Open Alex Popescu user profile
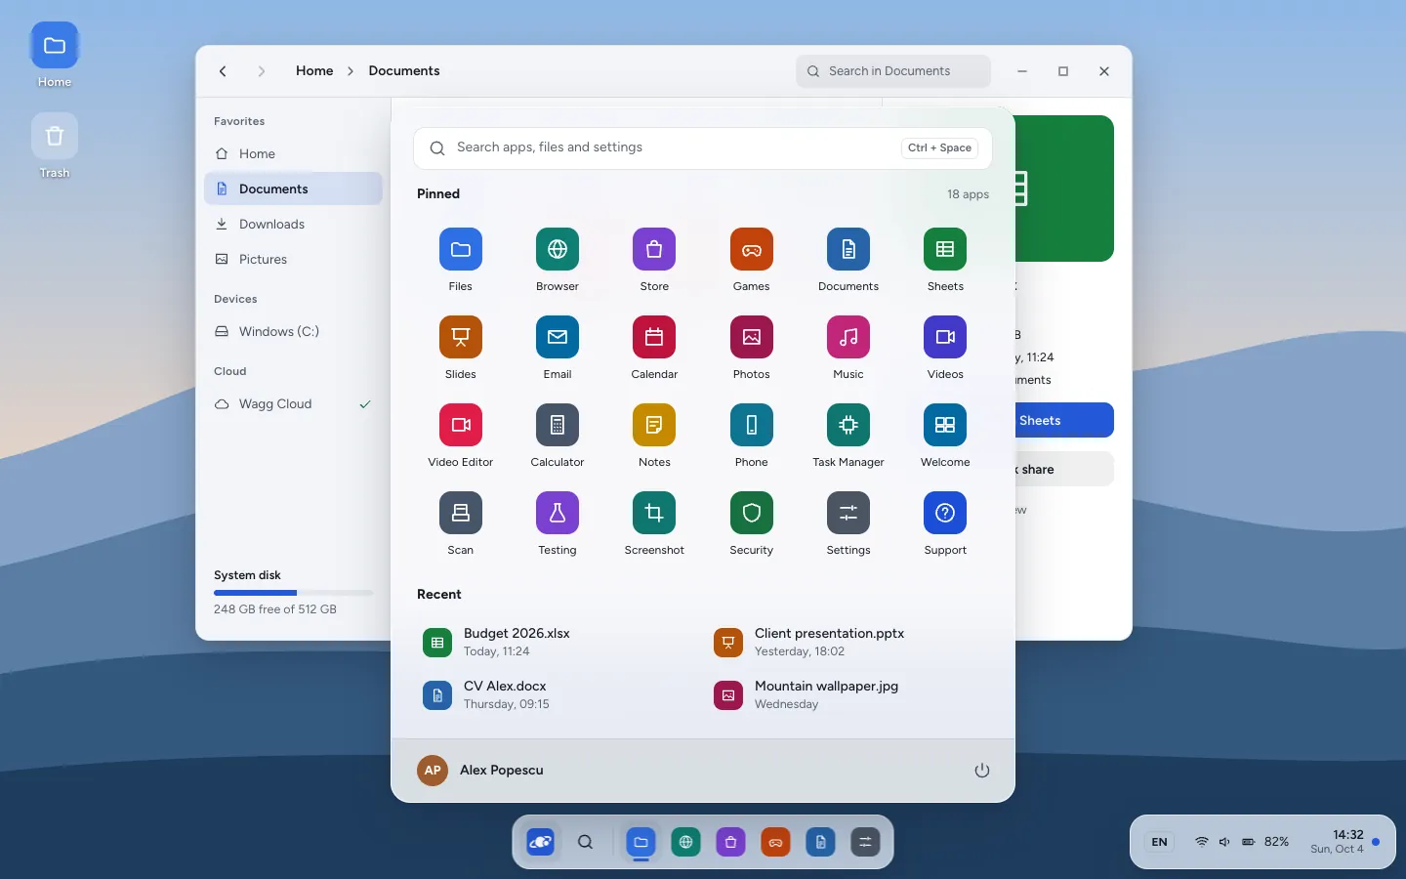1406x879 pixels. click(x=480, y=771)
